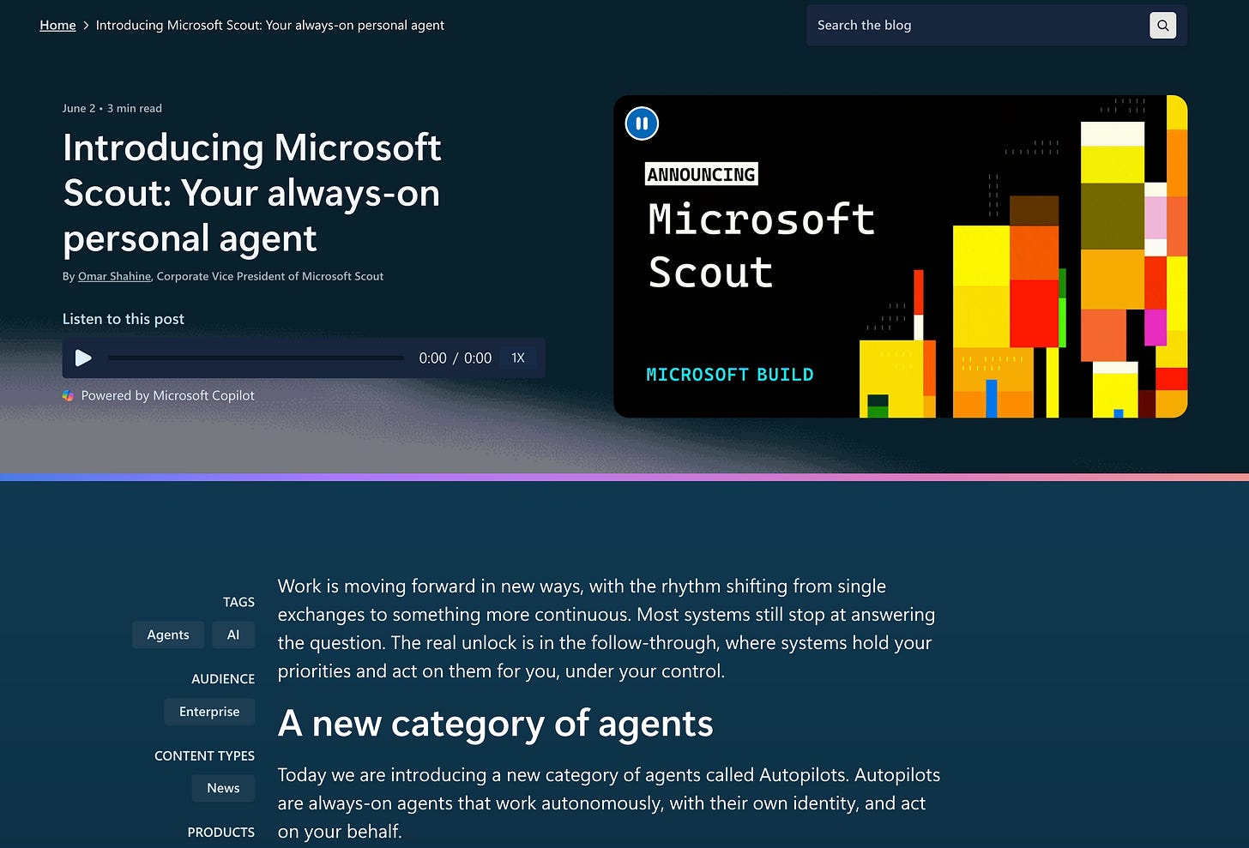Open Omar Shahine's author page
Viewport: 1249px width, 848px height.
114,276
